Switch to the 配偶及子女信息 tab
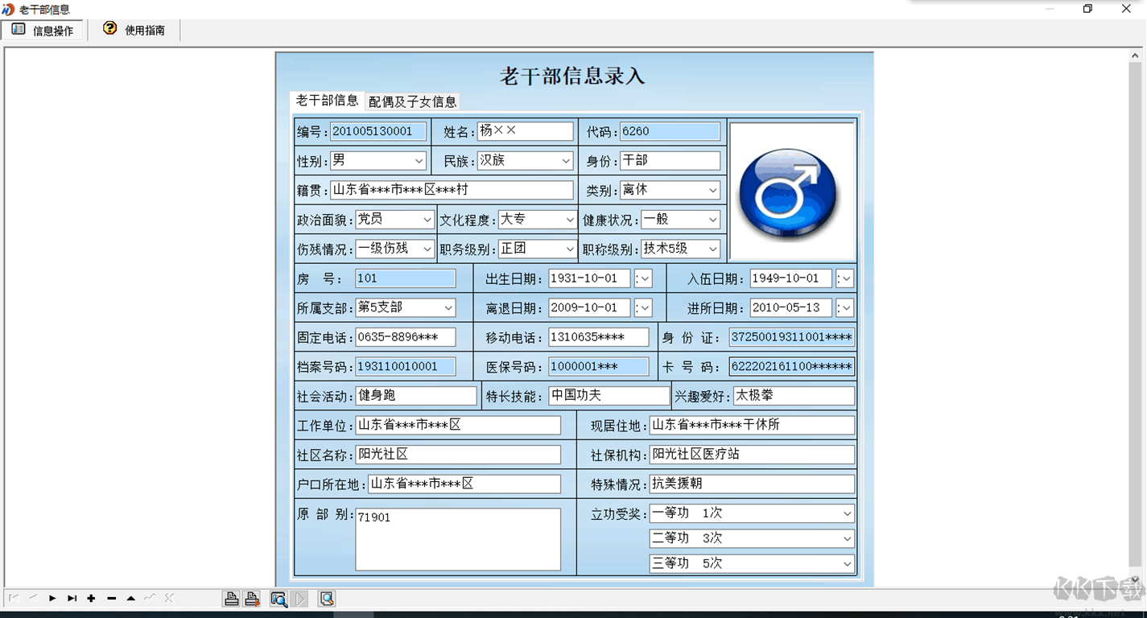Image resolution: width=1147 pixels, height=618 pixels. [412, 101]
